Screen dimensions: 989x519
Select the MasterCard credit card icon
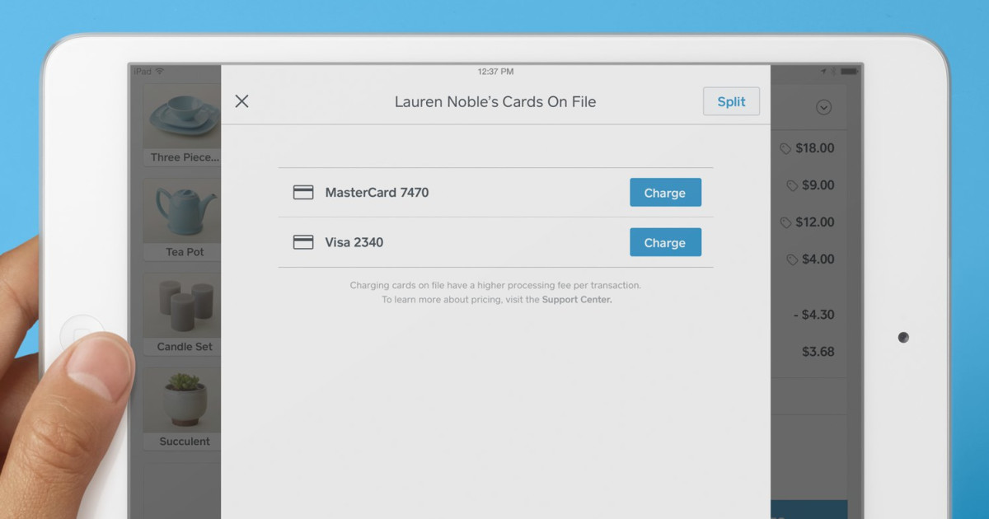pos(303,192)
